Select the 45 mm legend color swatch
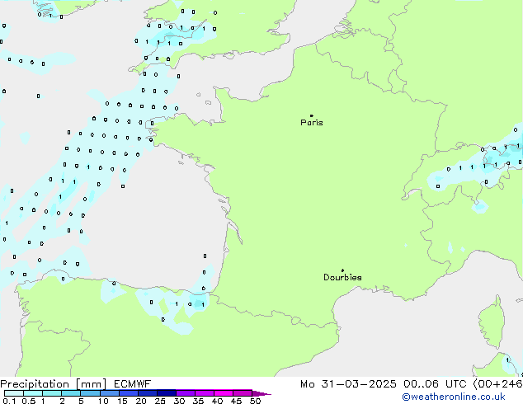Image resolution: width=523 pixels, height=404 pixels. (x=243, y=393)
